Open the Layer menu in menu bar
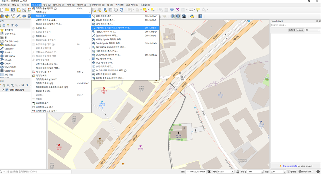The height and width of the screenshot is (174, 321). (x=36, y=5)
